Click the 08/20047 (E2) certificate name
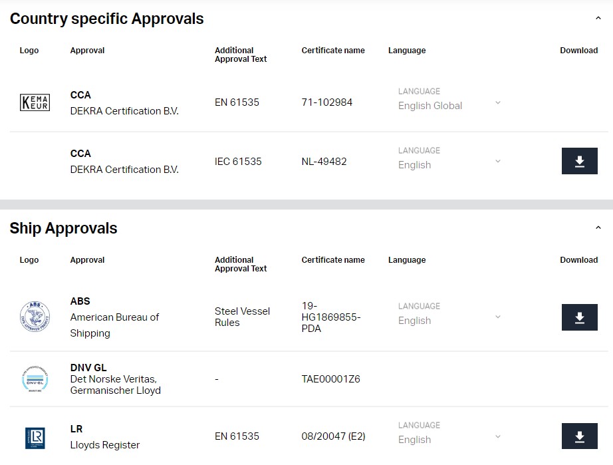This screenshot has height=465, width=613. (x=334, y=436)
